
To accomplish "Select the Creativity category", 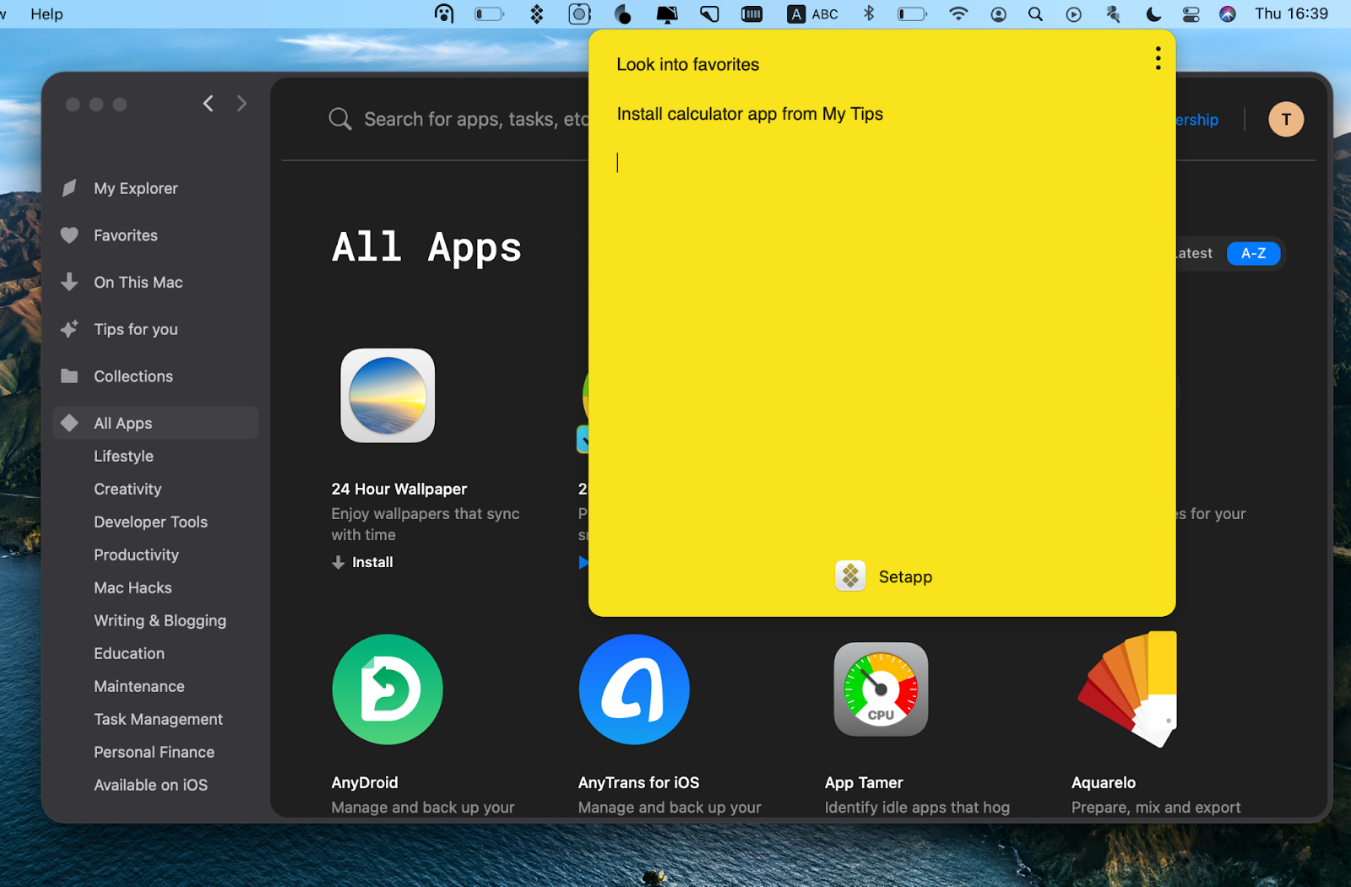I will (128, 489).
